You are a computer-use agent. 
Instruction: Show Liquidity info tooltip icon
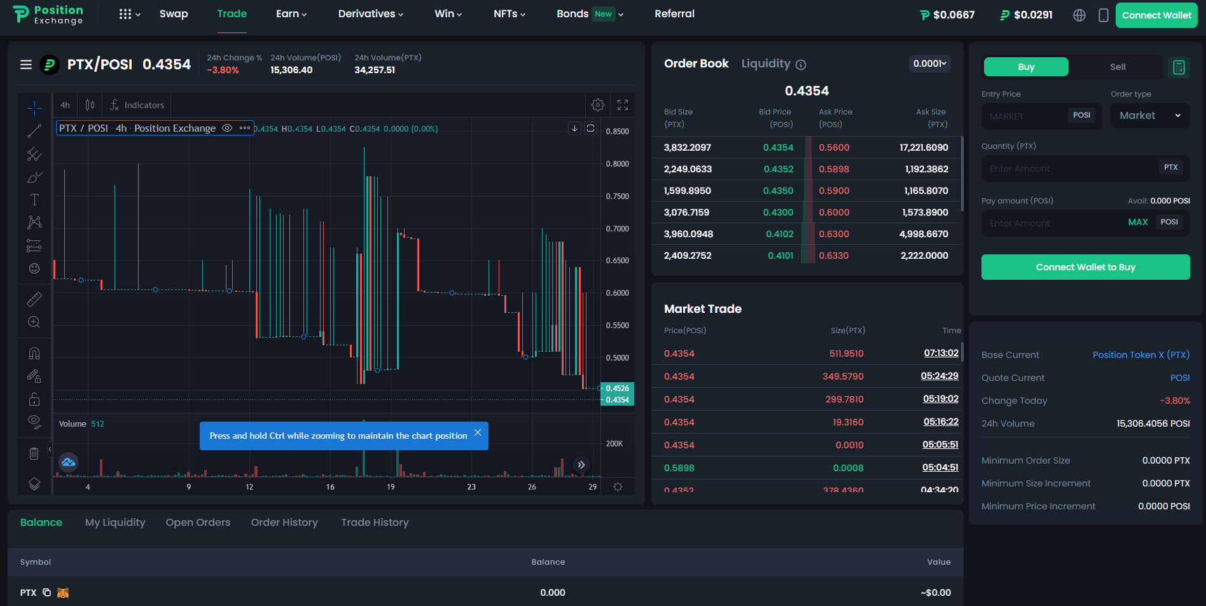point(801,65)
